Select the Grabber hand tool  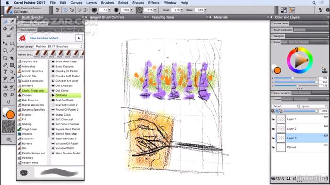6,95
